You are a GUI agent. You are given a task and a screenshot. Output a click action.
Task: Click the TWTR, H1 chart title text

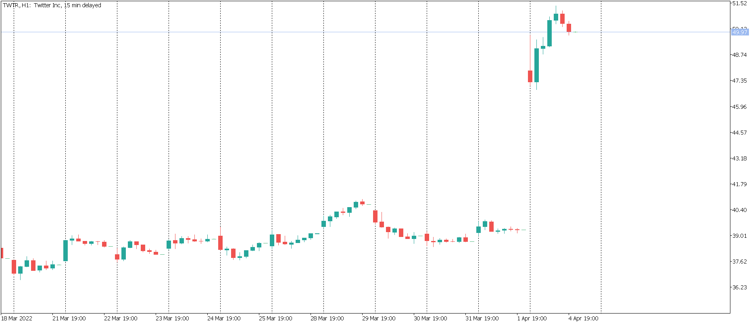[52, 5]
